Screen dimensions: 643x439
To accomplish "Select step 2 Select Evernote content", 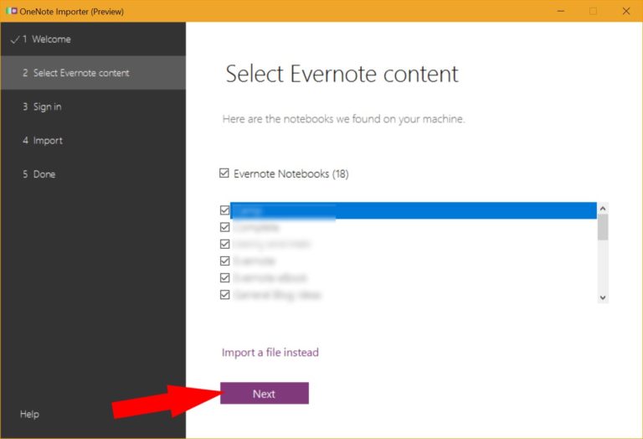I will coord(93,73).
